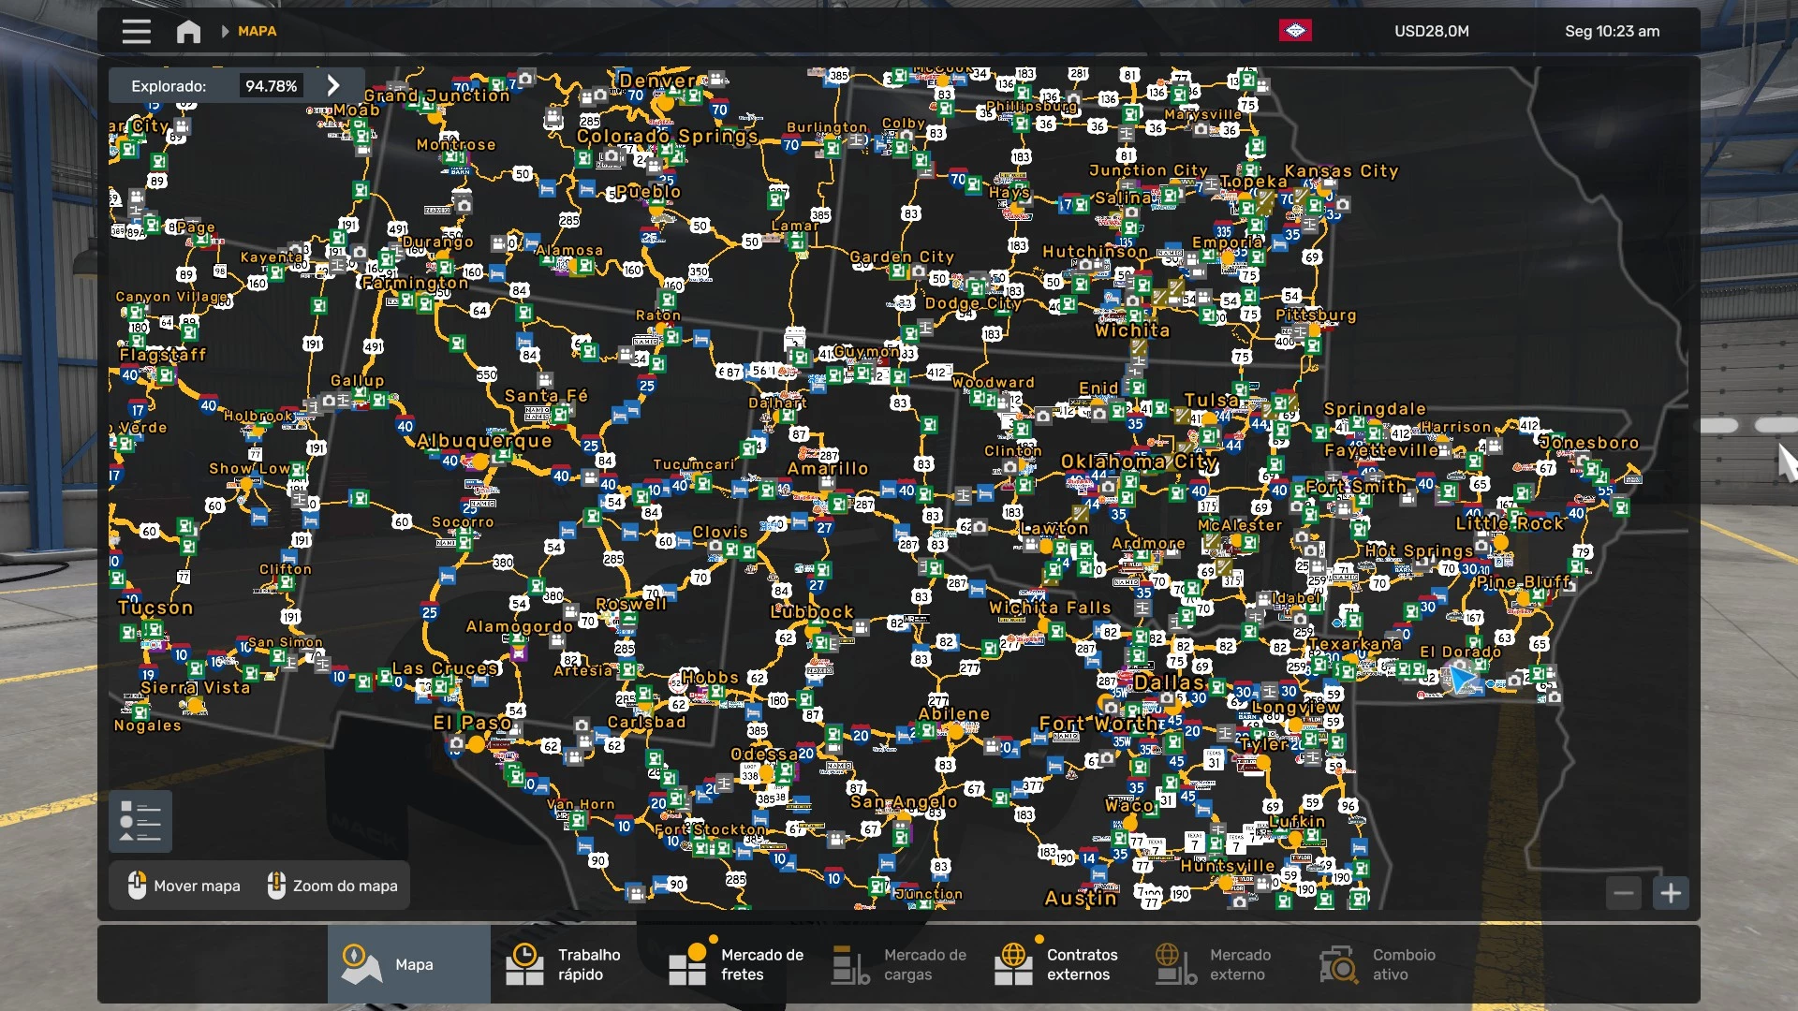Open the map legend list icon
1798x1011 pixels.
click(x=140, y=822)
